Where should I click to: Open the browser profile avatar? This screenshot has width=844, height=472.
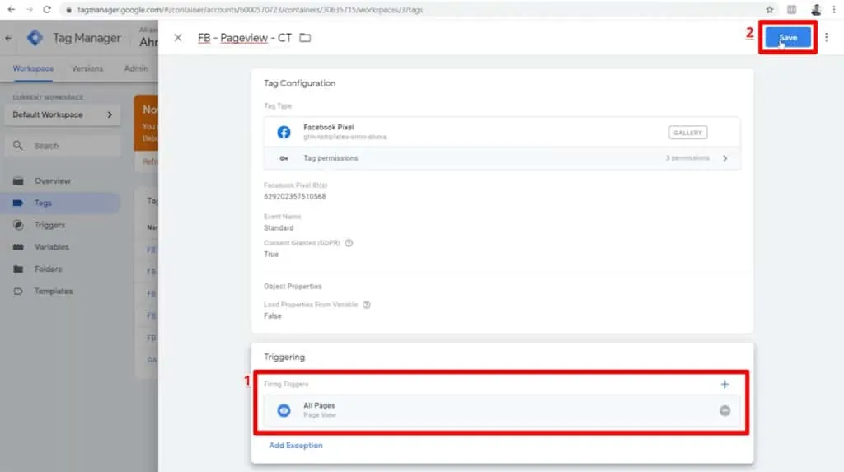coord(816,10)
